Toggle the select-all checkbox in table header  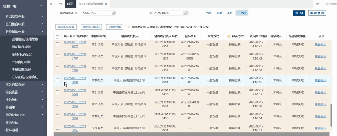[57, 36]
